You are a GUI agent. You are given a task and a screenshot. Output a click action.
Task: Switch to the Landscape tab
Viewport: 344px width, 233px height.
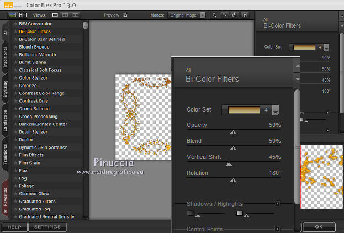tap(6, 121)
